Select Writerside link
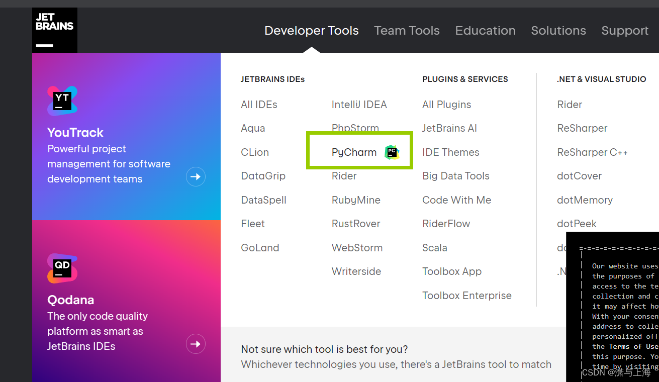 click(x=356, y=271)
